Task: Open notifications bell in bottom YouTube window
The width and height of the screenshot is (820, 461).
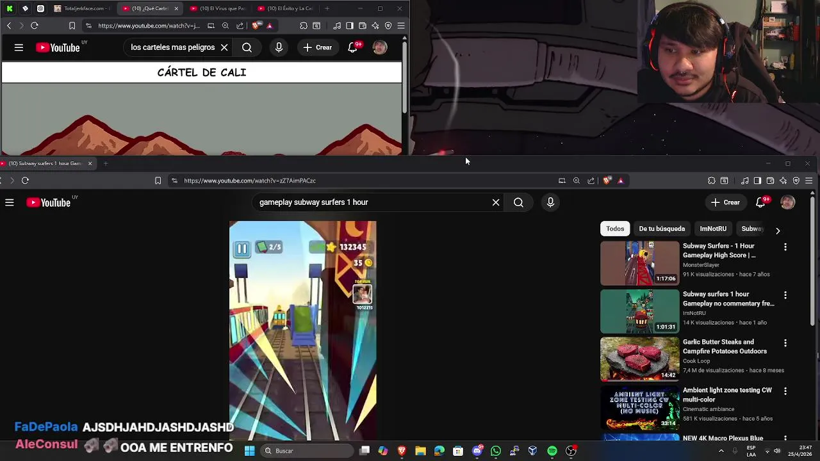Action: (x=761, y=202)
